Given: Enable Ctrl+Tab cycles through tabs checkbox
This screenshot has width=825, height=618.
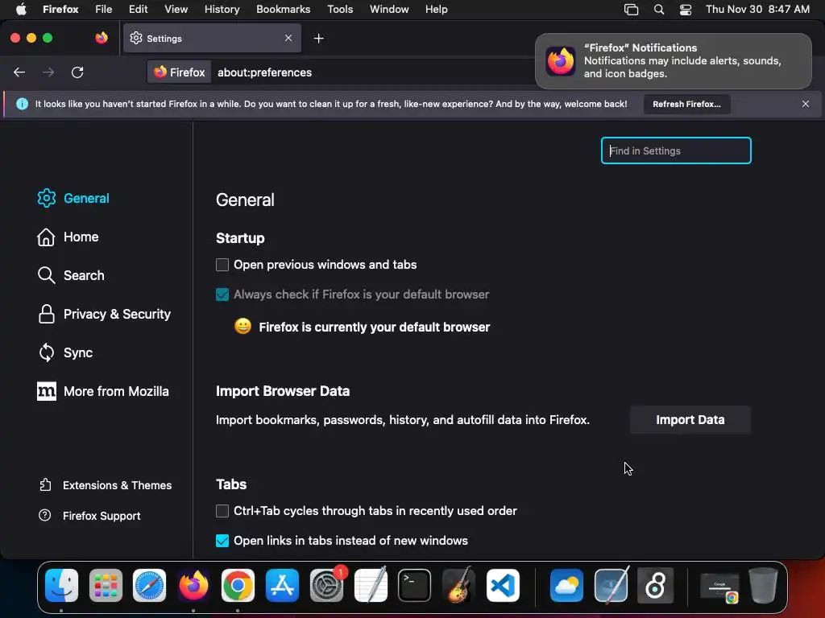Looking at the screenshot, I should coord(222,511).
